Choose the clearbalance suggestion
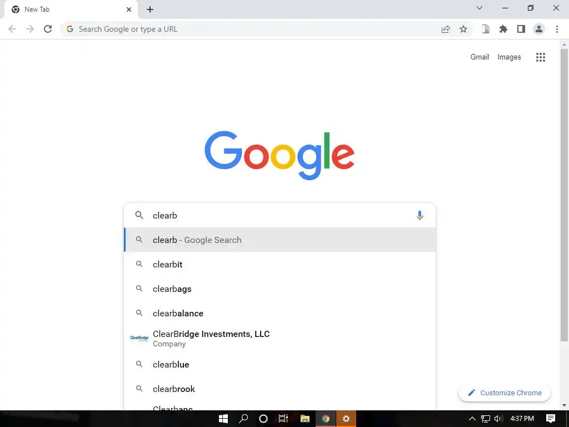Screen dimensions: 569x427 pos(279,313)
